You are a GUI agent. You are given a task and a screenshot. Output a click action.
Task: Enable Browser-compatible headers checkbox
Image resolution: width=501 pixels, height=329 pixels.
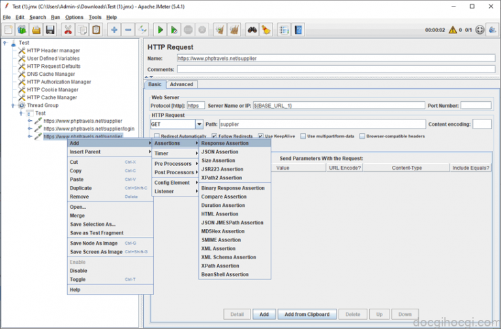point(362,136)
